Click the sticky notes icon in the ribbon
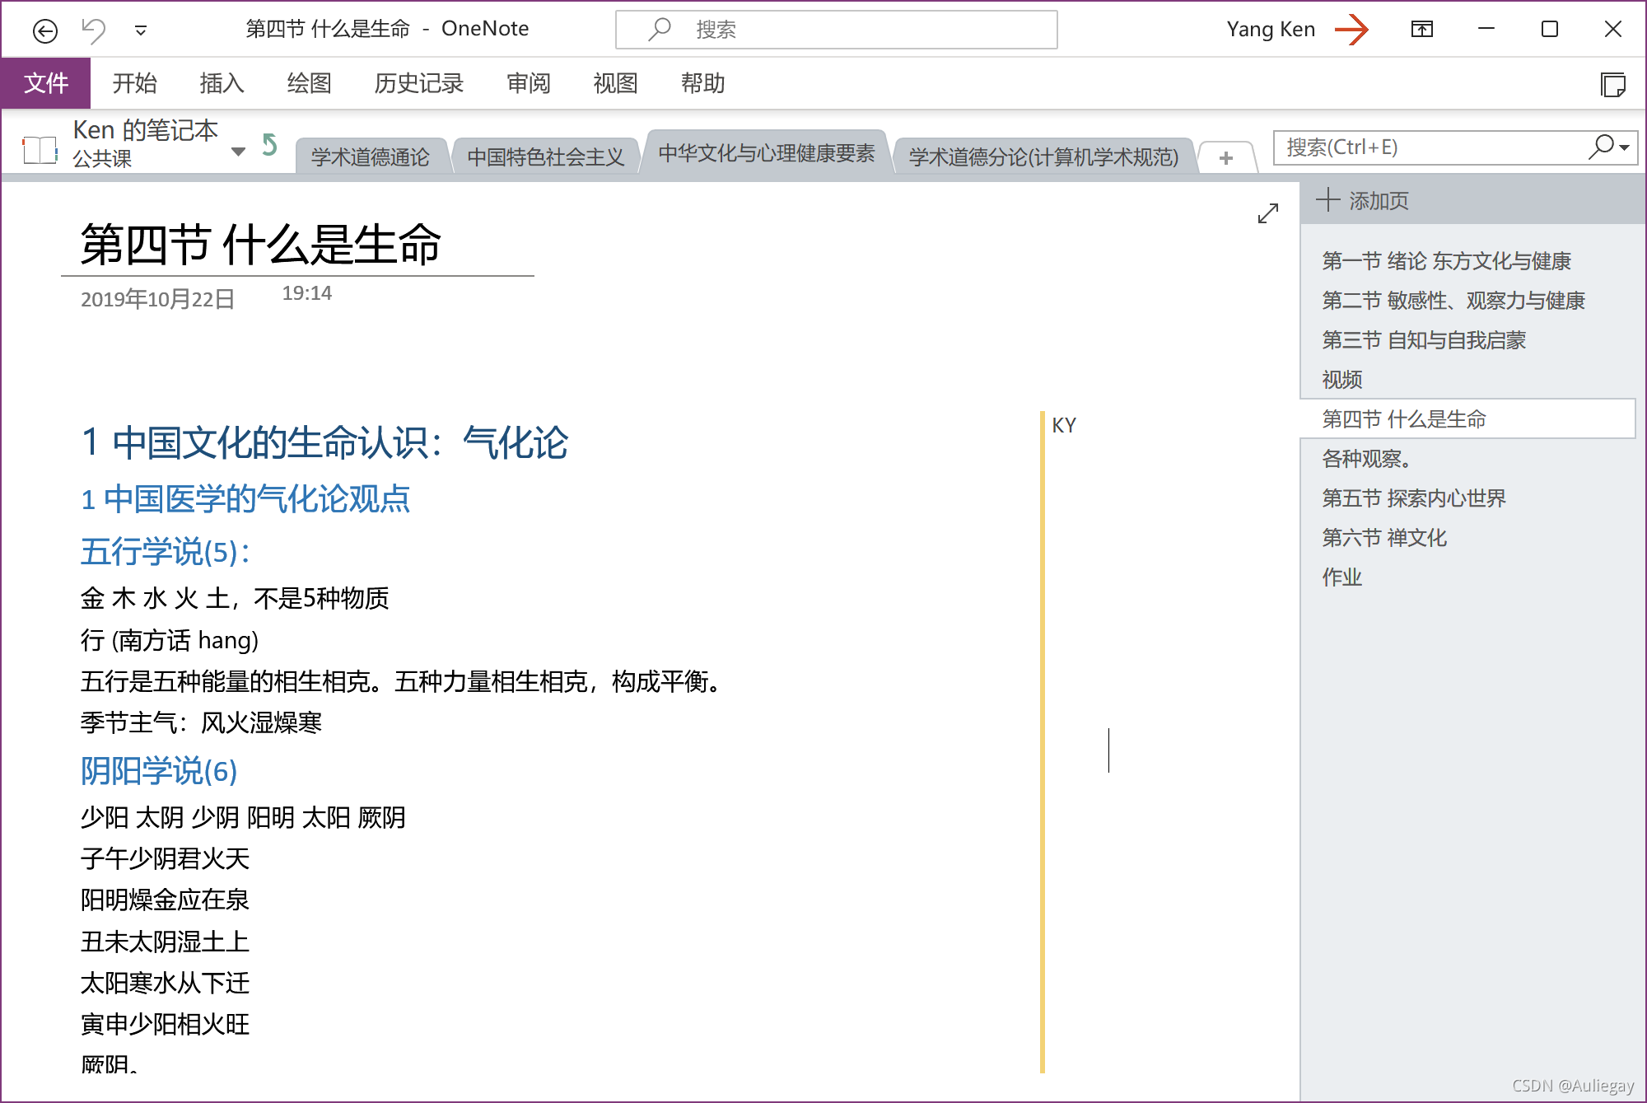The width and height of the screenshot is (1647, 1103). pos(1612,84)
